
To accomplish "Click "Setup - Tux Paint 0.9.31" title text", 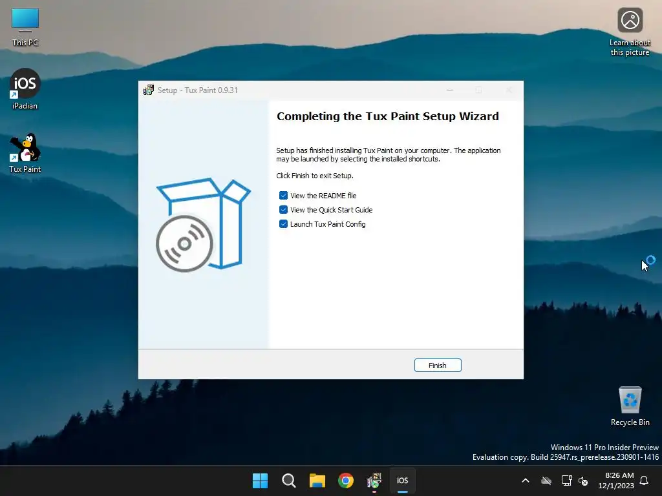I will 198,90.
